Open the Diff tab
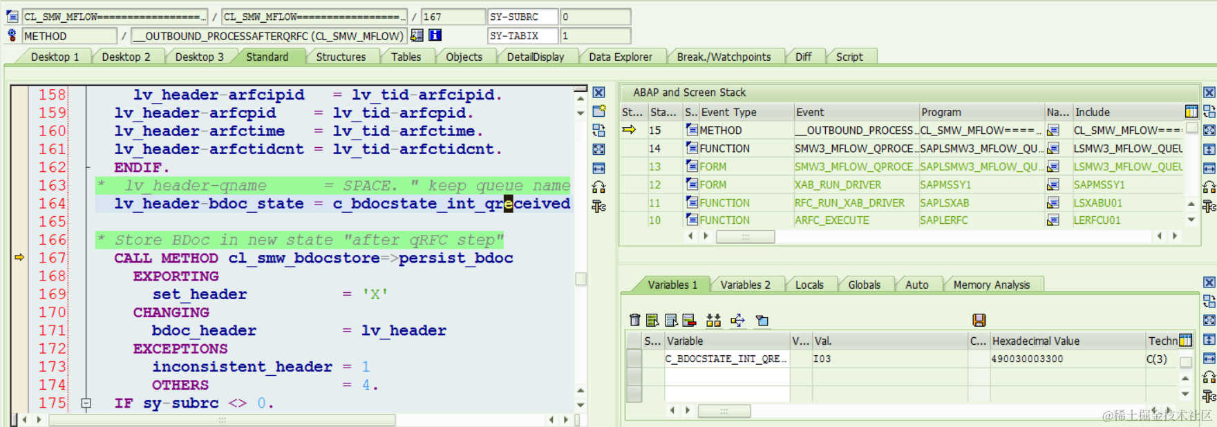 tap(803, 57)
